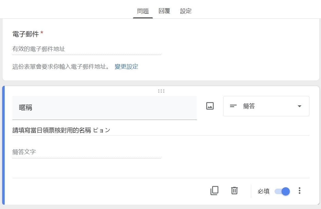The height and width of the screenshot is (209, 321).
Task: Click the 暱稱 question title field
Action: (x=104, y=108)
